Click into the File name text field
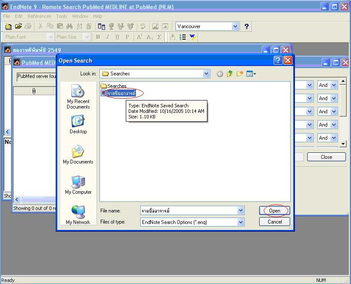This screenshot has width=351, height=284. point(190,210)
